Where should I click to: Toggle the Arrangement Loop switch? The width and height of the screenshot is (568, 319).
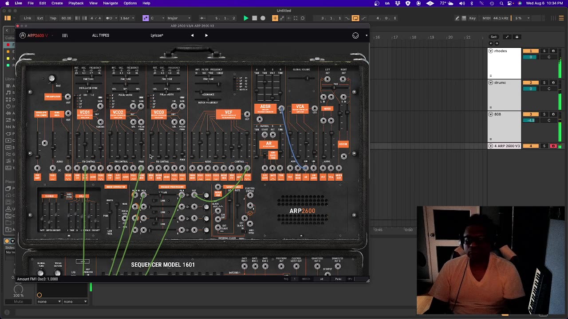355,18
